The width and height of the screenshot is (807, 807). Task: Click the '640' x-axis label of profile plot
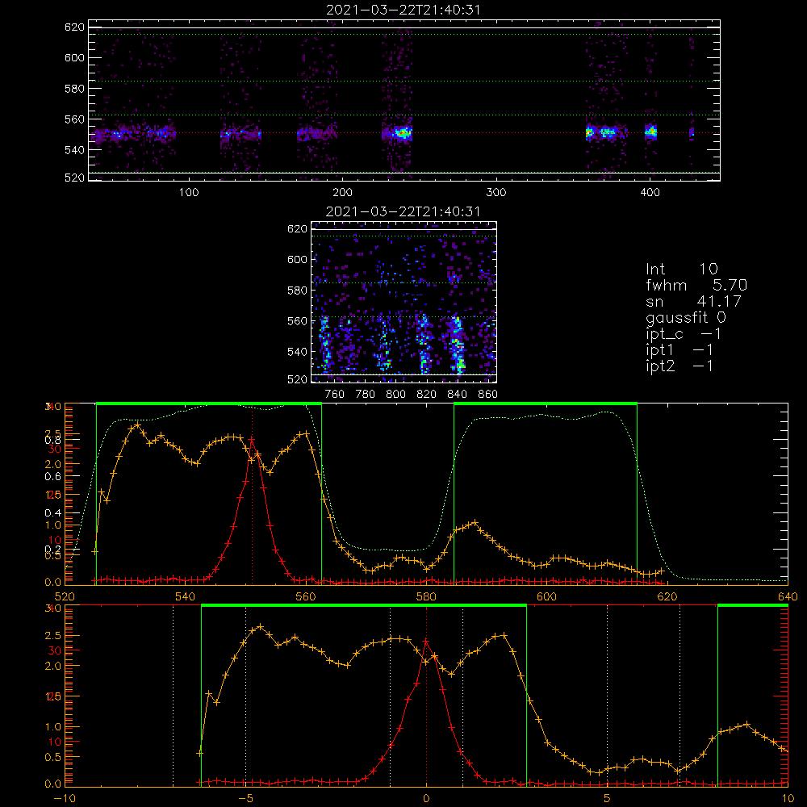(x=788, y=596)
